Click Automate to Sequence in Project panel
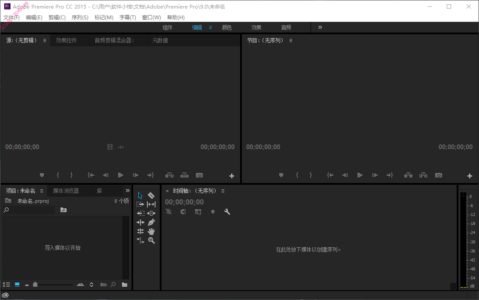Image resolution: width=479 pixels, height=300 pixels. pos(104,285)
